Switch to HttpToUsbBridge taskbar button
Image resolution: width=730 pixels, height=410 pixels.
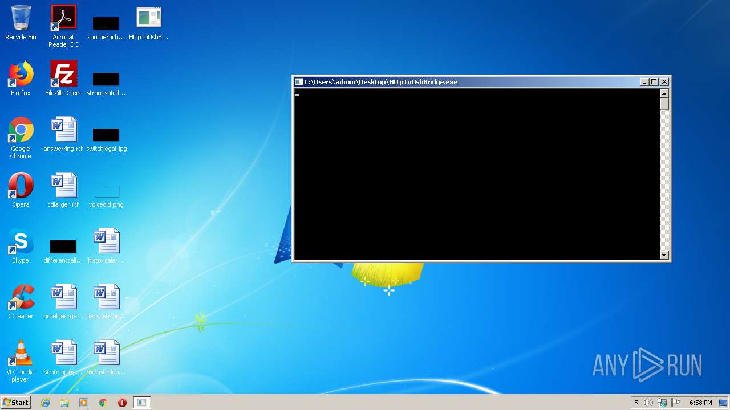click(x=141, y=403)
